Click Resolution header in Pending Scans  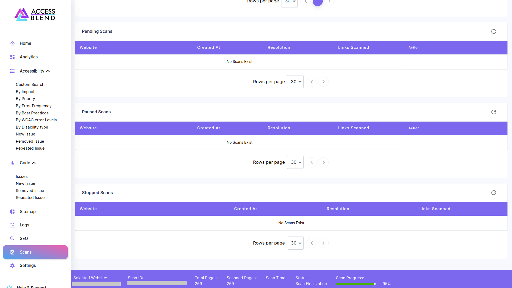[x=279, y=47]
